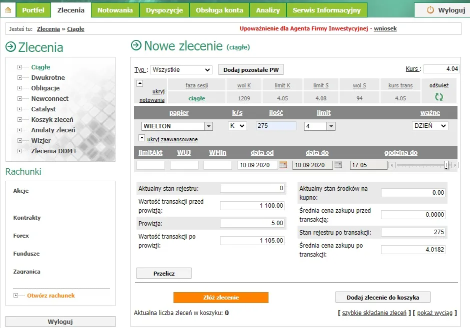This screenshot has width=470, height=328.
Task: Open the WIELTON papier dropdown
Action: 208,126
